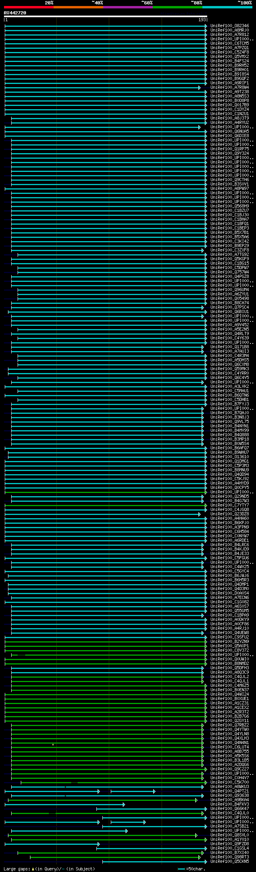
Task: Open hit UniRef100_C5Z4F8
Action: [230, 52]
